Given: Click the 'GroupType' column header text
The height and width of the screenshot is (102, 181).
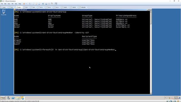Looking at the screenshot, I should point(87,16).
